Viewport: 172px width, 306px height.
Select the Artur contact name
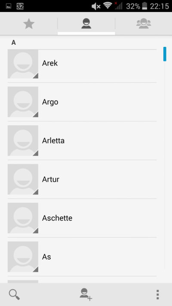click(x=50, y=179)
